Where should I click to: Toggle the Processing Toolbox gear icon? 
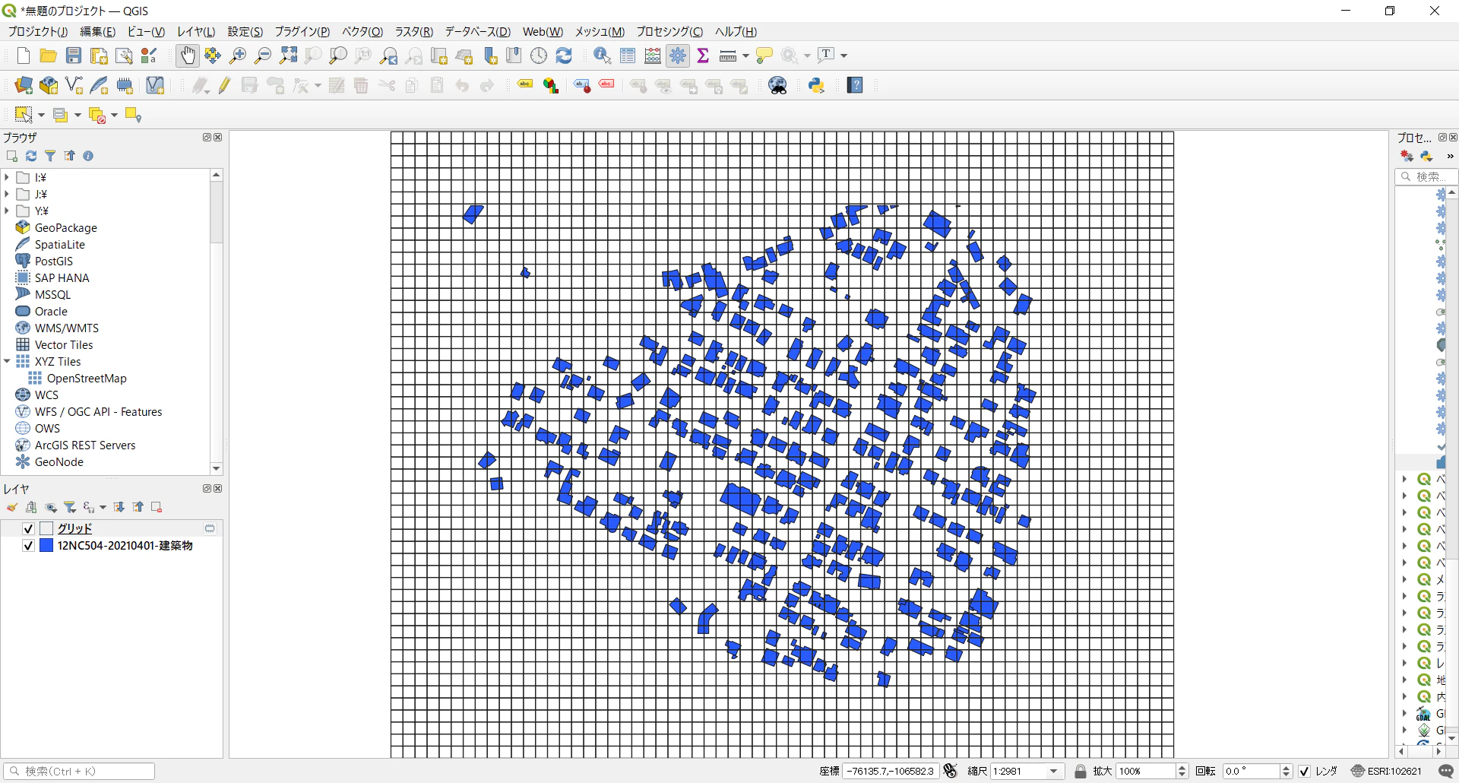(x=678, y=55)
